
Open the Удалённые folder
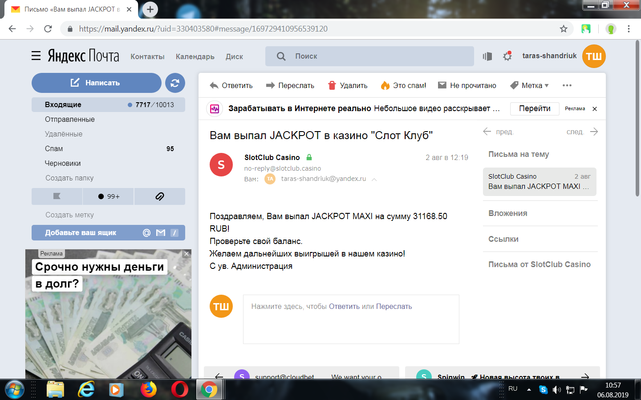64,134
